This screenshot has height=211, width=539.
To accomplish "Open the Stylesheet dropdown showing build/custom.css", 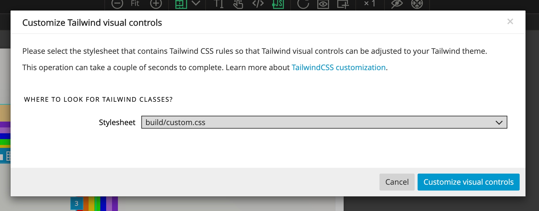I will pyautogui.click(x=324, y=122).
